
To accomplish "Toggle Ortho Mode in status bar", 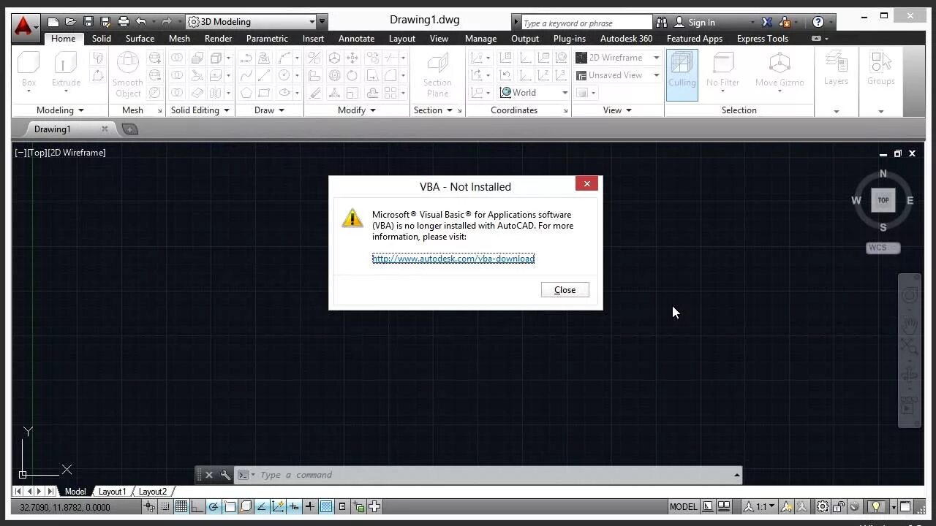I will pyautogui.click(x=197, y=506).
